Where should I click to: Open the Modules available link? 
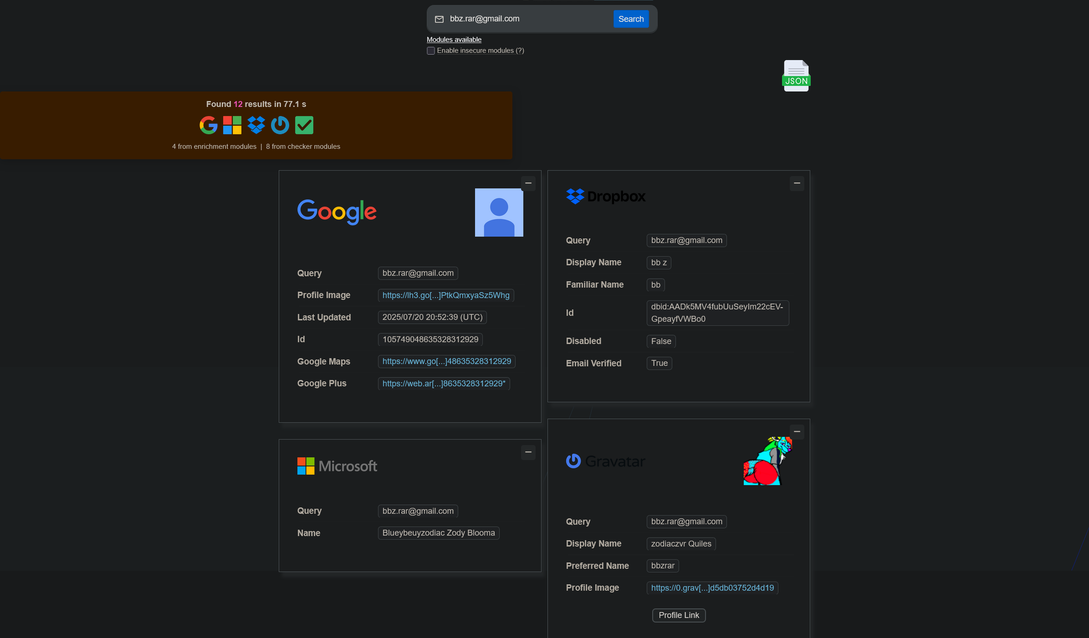click(x=454, y=40)
